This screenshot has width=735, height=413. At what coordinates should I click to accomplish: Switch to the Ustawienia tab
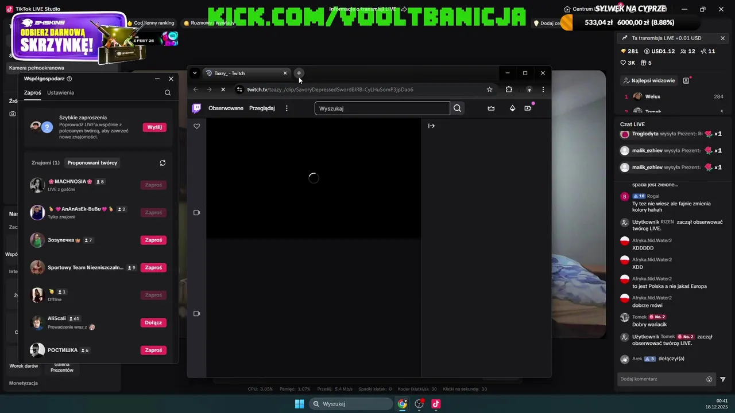(x=60, y=92)
